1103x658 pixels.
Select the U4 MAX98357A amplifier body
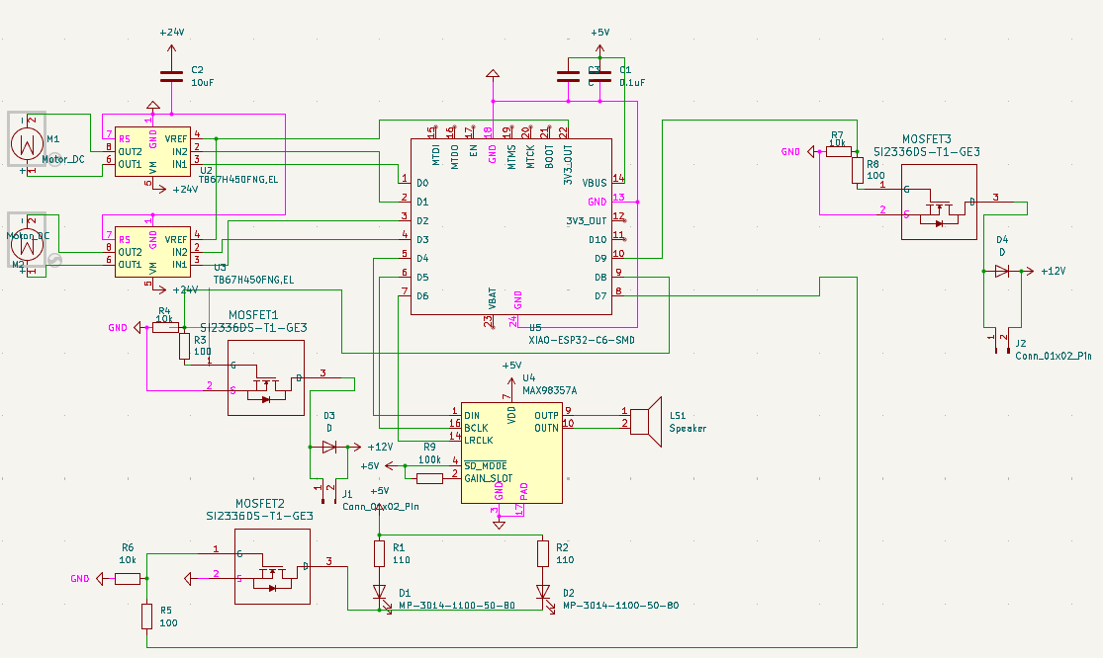point(511,452)
